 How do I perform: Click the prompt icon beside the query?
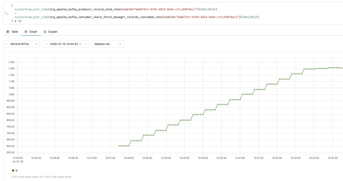(7, 13)
